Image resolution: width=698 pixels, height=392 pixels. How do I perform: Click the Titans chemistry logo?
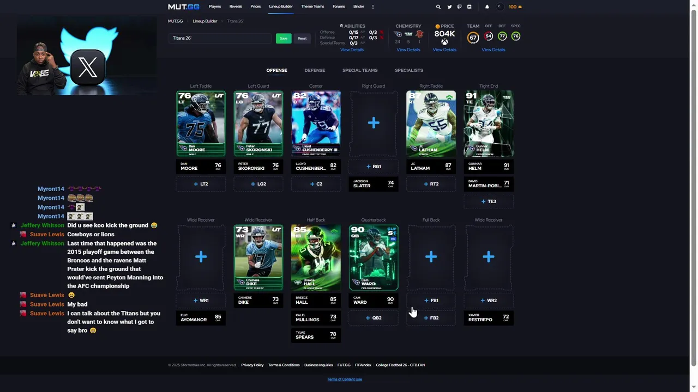pos(398,34)
